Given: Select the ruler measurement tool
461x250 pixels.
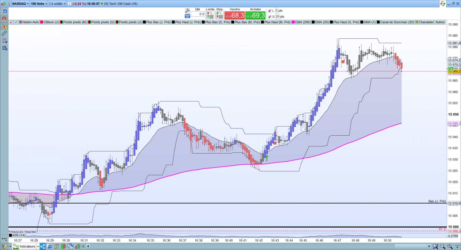Looking at the screenshot, I should 4,33.
